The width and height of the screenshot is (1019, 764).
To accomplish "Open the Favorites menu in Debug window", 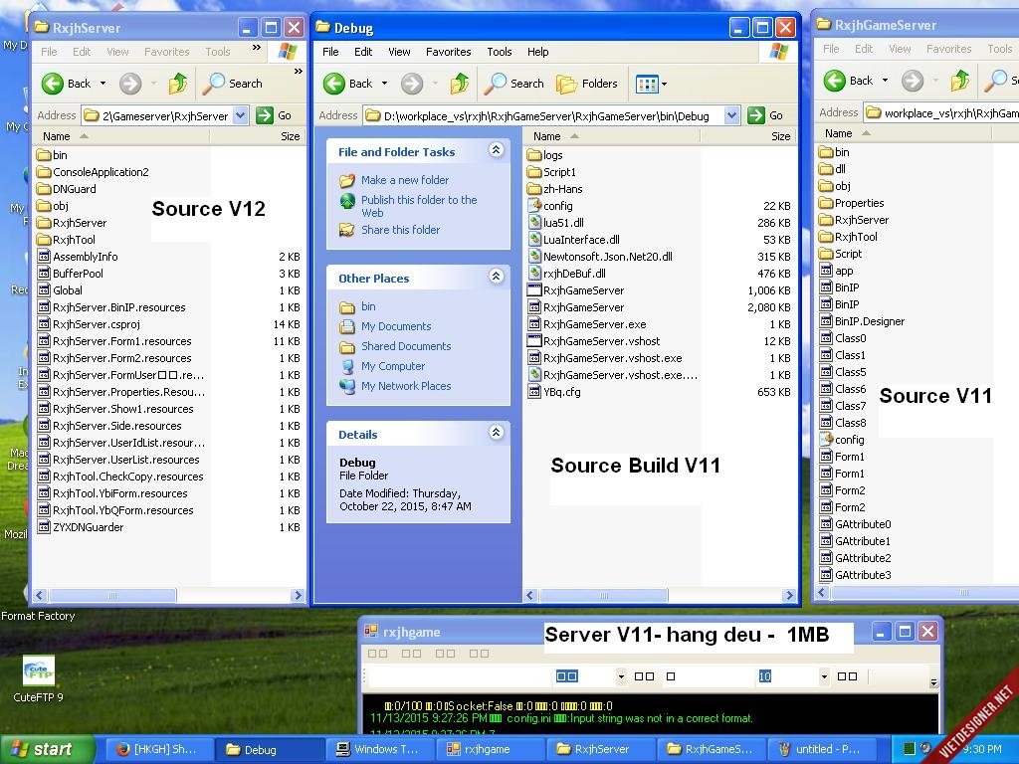I will (x=449, y=52).
